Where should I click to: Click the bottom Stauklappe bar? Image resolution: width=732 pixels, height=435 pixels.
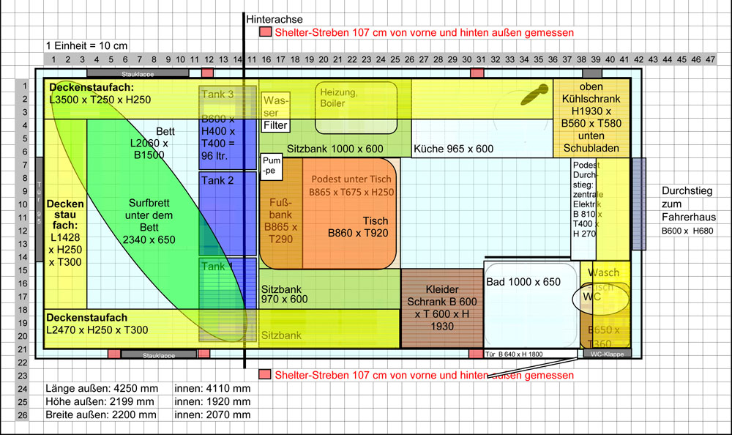pyautogui.click(x=159, y=354)
